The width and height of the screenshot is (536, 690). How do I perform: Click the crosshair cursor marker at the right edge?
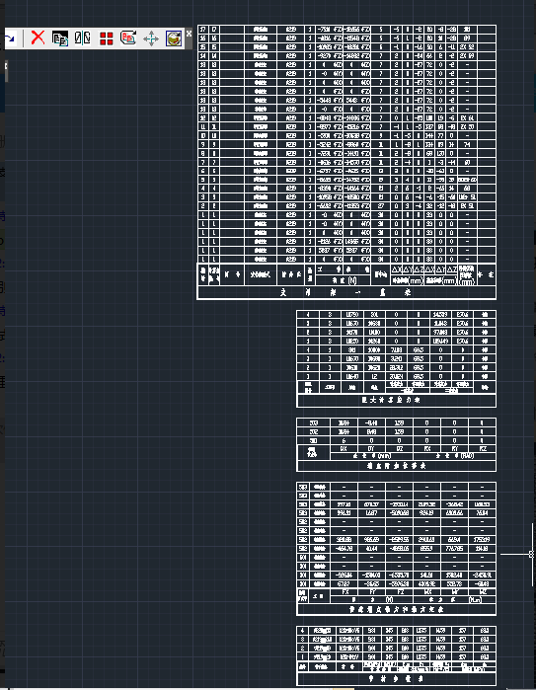(531, 554)
